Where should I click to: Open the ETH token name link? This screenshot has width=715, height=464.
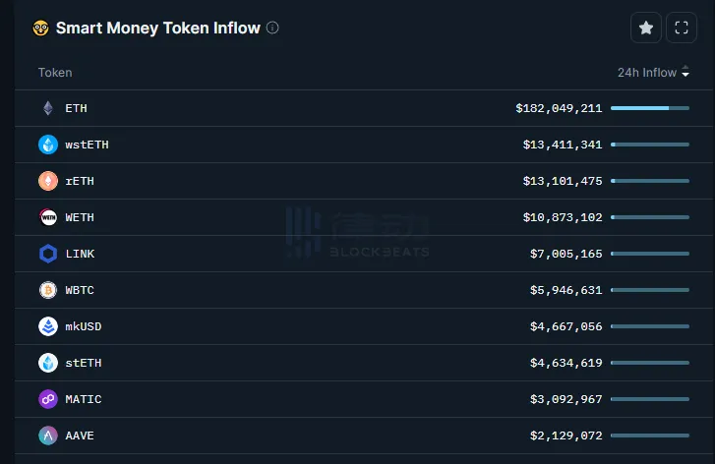click(76, 108)
